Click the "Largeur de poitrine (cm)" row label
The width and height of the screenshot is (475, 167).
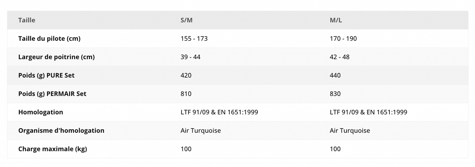57,57
